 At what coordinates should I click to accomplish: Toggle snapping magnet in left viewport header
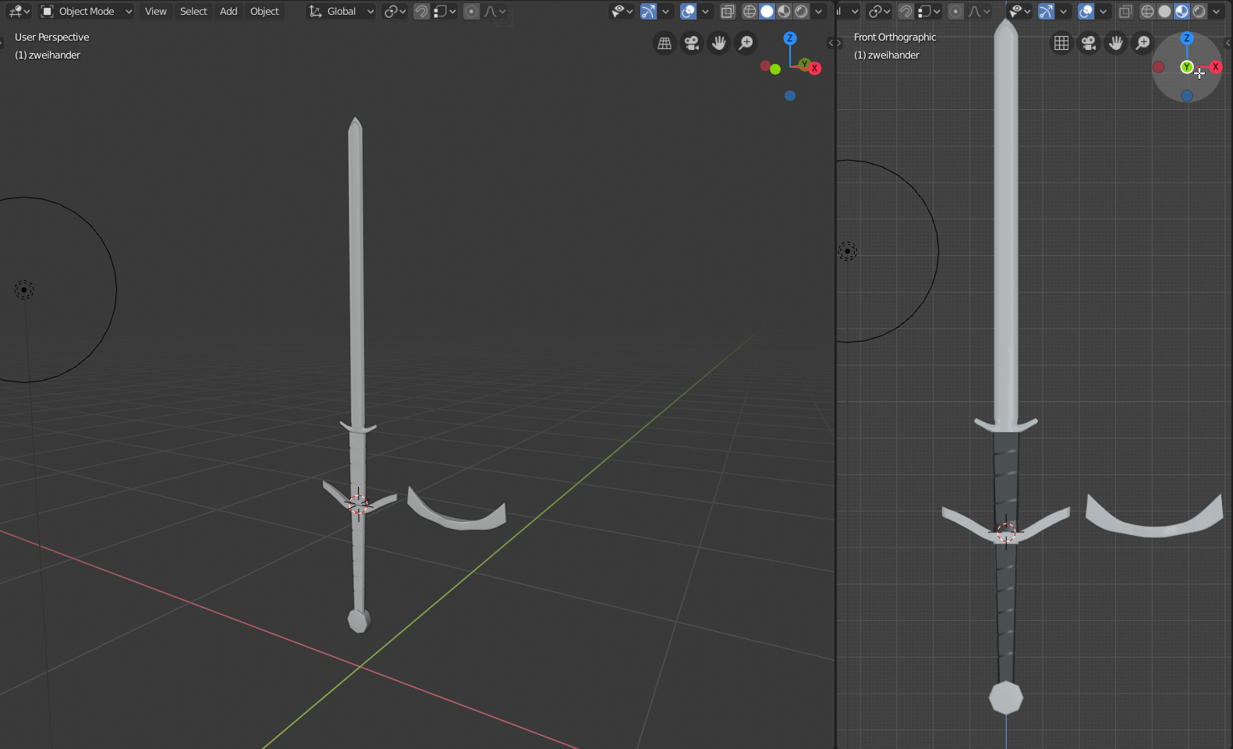click(x=421, y=12)
